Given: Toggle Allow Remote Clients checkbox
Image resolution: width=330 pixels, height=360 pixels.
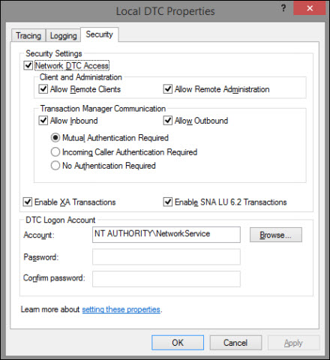Looking at the screenshot, I should point(43,89).
